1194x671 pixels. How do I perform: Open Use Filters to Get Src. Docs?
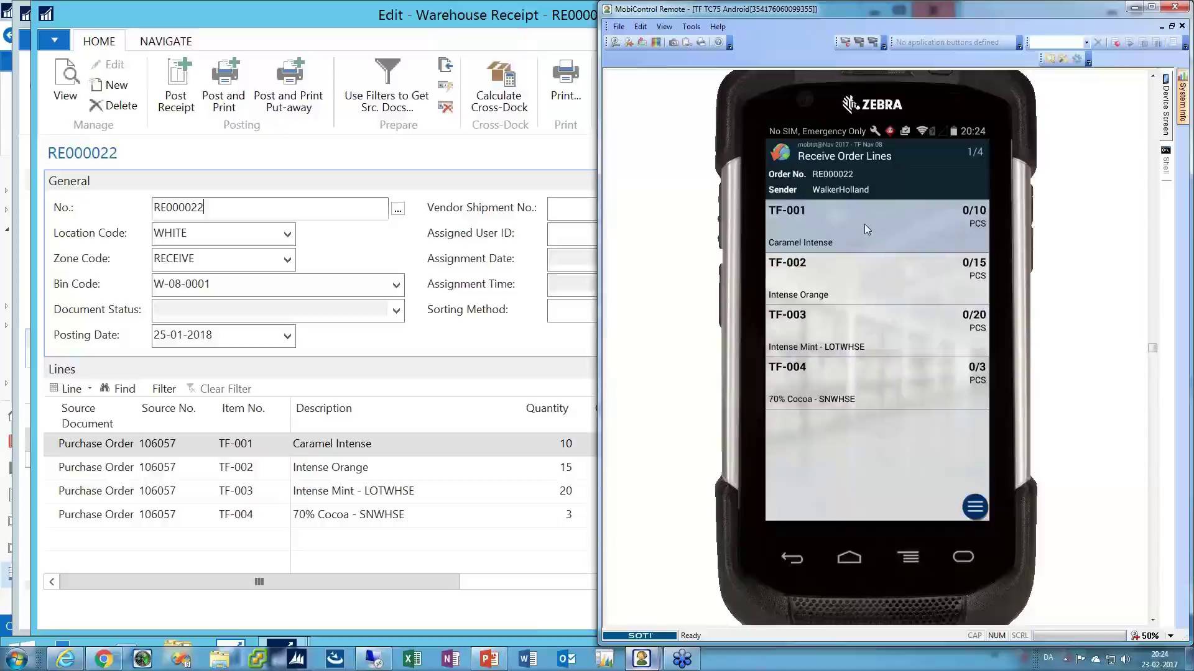point(386,87)
